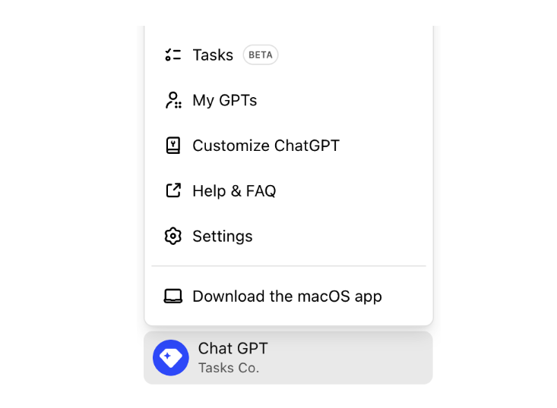
Task: Click the BETA badge beside Tasks
Action: point(261,55)
